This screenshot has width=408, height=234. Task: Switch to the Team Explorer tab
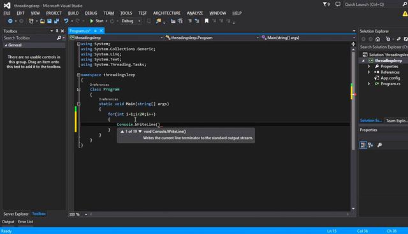point(397,121)
